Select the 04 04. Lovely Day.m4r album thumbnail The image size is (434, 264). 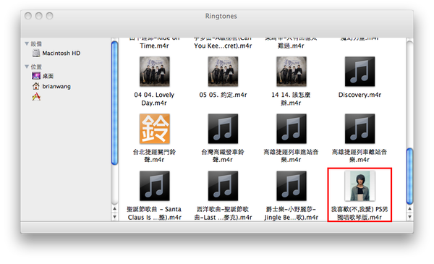155,72
